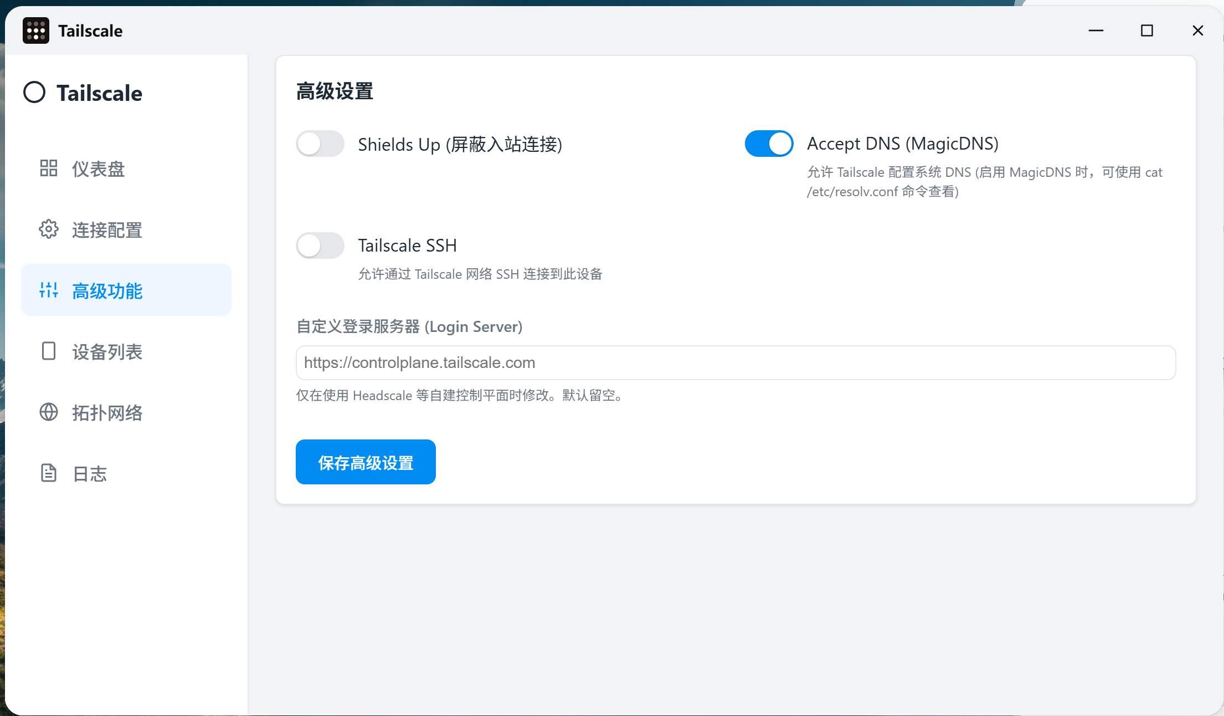
Task: Switch to 连接配置
Action: click(x=107, y=229)
